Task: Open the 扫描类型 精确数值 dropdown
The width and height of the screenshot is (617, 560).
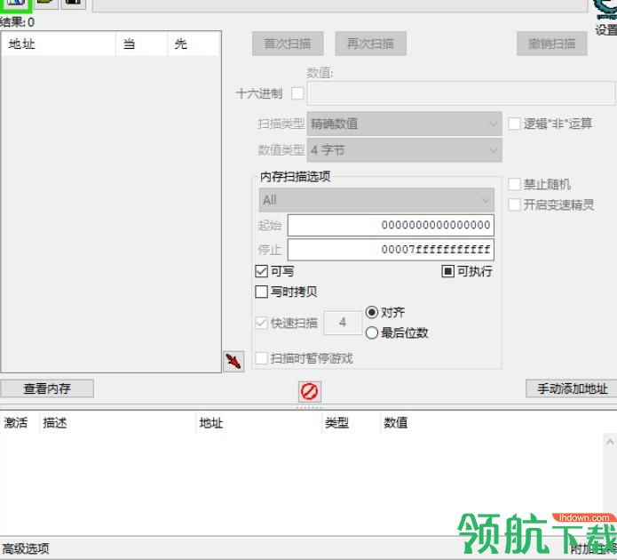Action: coord(404,124)
